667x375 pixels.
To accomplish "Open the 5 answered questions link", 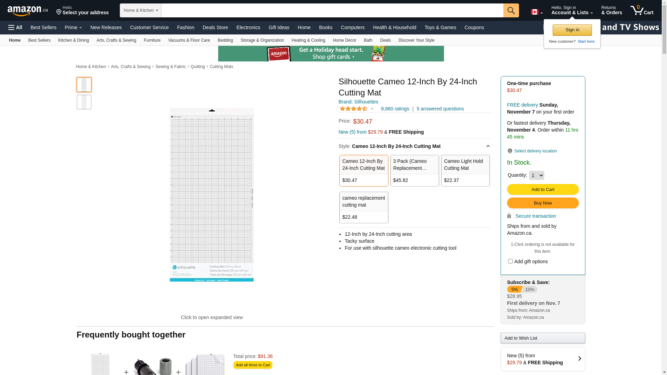I will coord(440,109).
